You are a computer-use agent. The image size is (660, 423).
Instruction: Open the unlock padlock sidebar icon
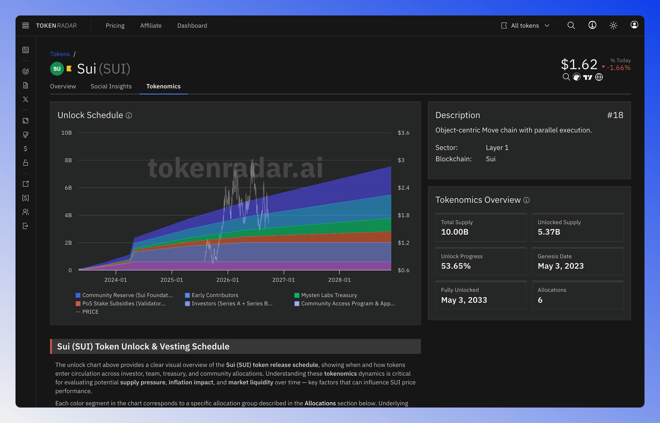click(25, 163)
